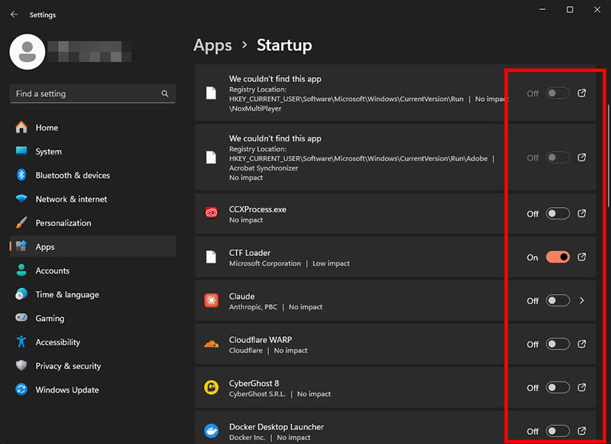Image resolution: width=611 pixels, height=444 pixels.
Task: Enable Docker Desktop Launcher at startup
Action: 558,431
